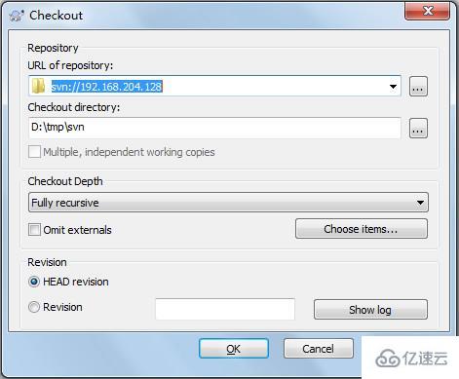Toggle Multiple, independent working copies checkbox
The height and width of the screenshot is (379, 459).
pyautogui.click(x=34, y=152)
